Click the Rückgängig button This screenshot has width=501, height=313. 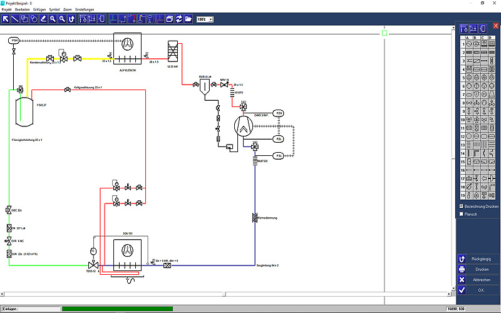[478, 259]
